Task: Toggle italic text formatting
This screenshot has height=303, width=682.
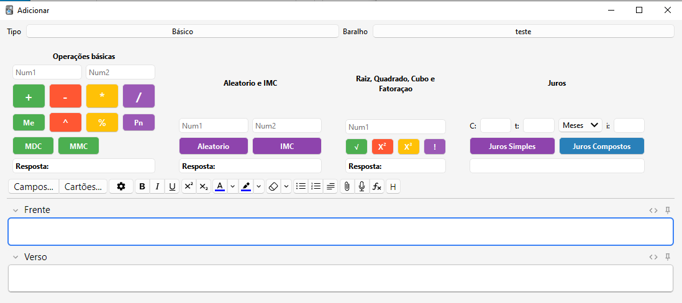Action: [157, 186]
